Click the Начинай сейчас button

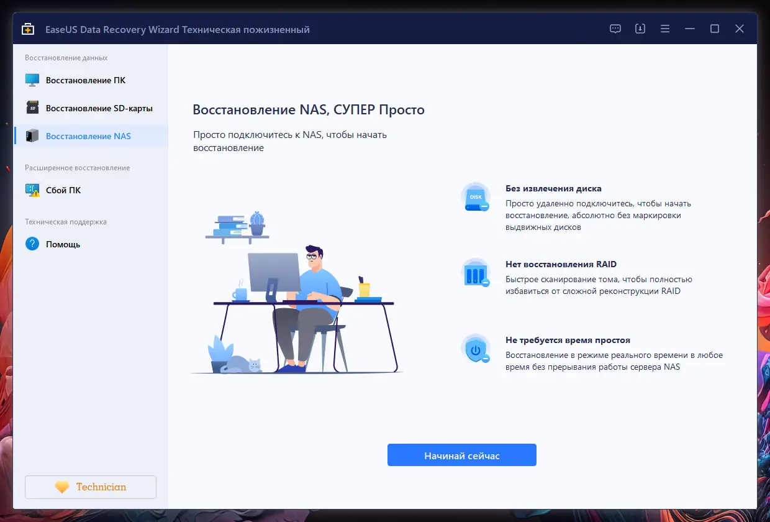pyautogui.click(x=462, y=455)
